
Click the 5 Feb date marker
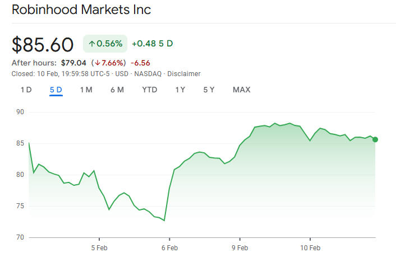pyautogui.click(x=99, y=247)
